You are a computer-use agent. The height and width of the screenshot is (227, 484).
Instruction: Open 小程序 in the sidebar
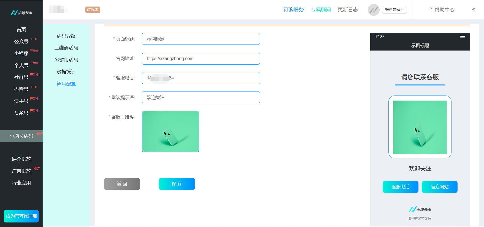pyautogui.click(x=21, y=53)
